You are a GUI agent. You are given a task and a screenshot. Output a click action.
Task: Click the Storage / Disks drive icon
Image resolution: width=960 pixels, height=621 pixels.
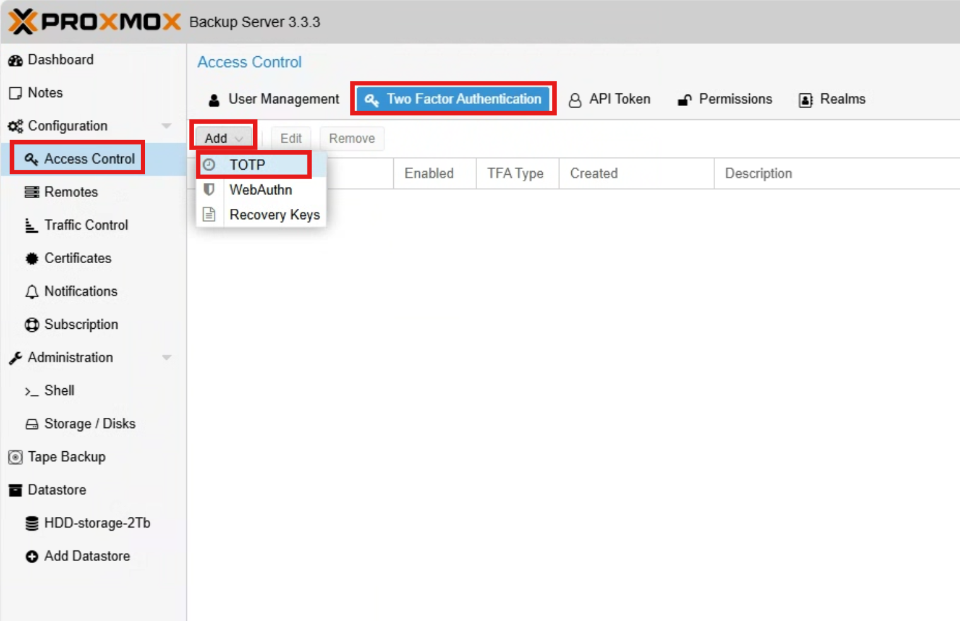click(x=32, y=424)
